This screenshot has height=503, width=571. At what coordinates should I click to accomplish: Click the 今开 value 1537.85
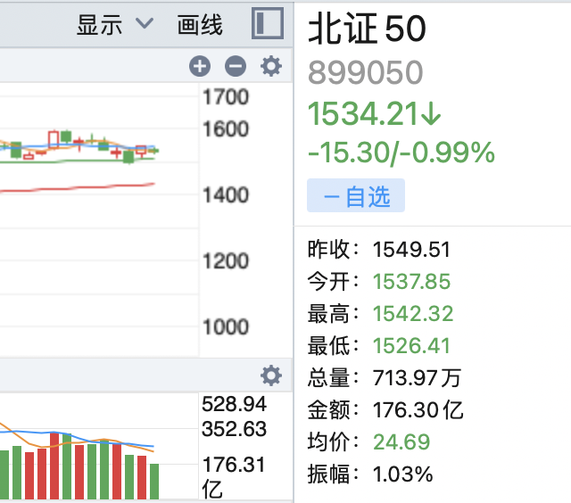pos(411,281)
